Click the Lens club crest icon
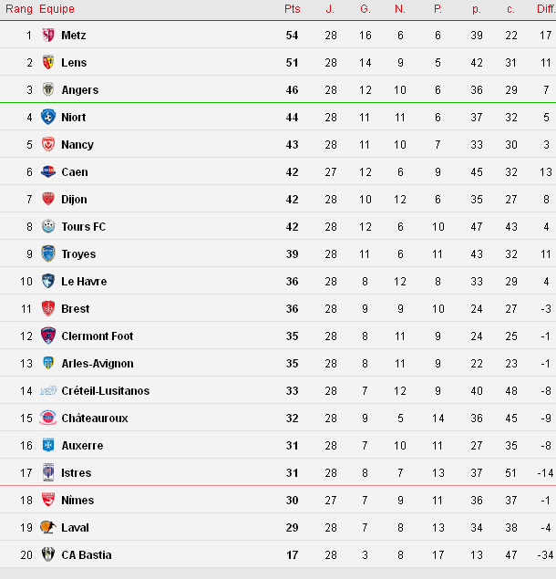Image resolution: width=556 pixels, height=579 pixels. pos(48,63)
